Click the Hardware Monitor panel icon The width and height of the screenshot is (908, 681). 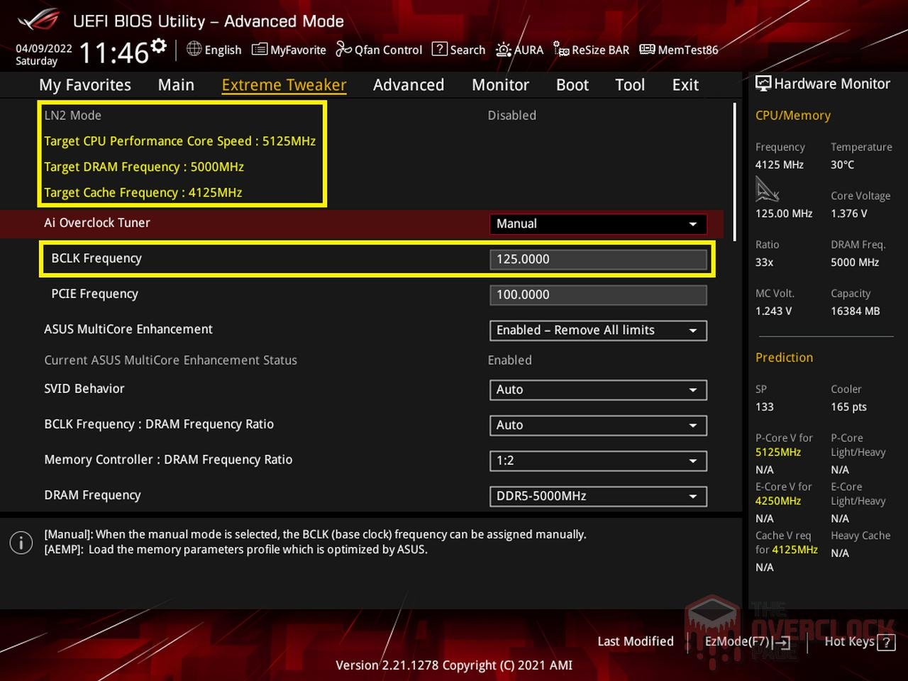click(763, 83)
